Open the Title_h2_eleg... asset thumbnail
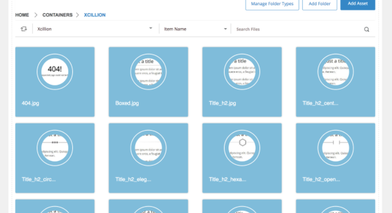392x213 pixels. coord(148,148)
